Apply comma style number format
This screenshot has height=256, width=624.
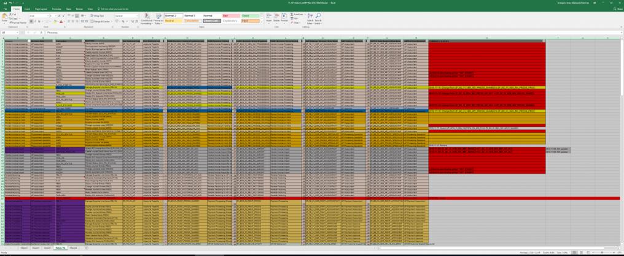point(127,21)
